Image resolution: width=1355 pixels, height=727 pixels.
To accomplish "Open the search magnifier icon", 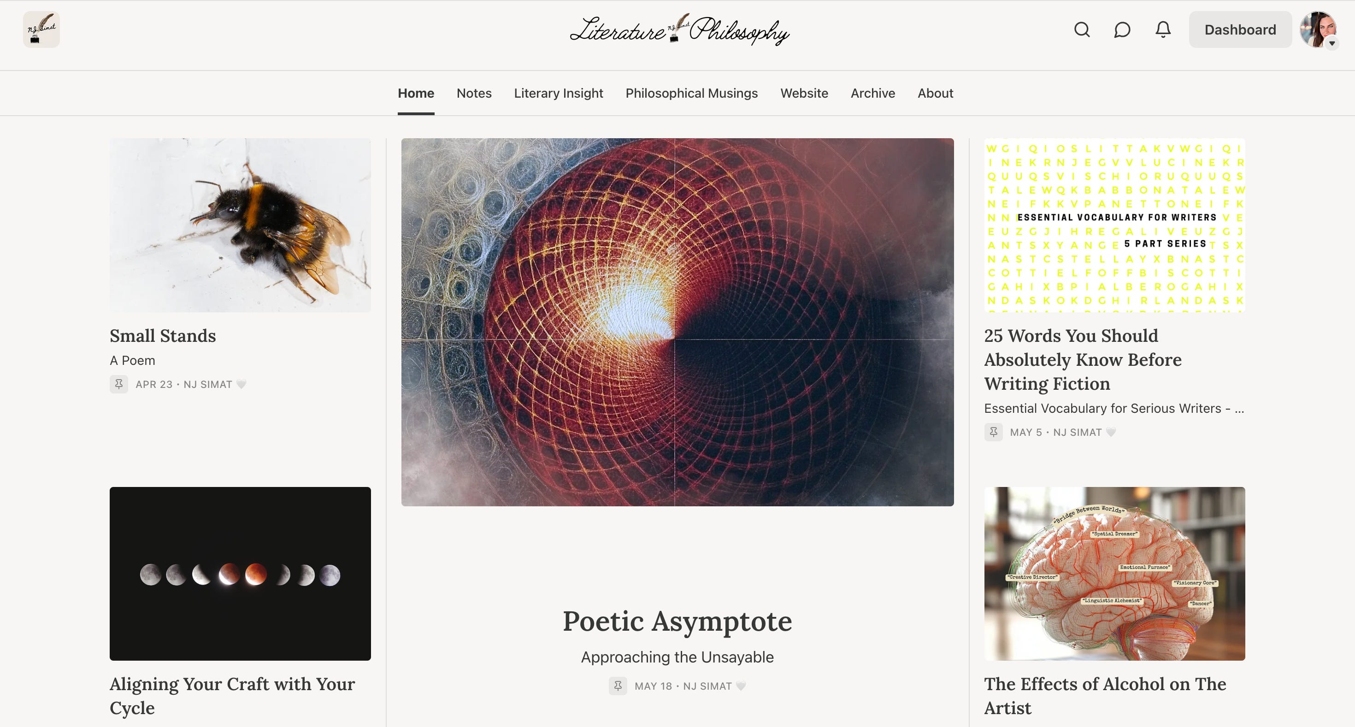I will point(1082,29).
